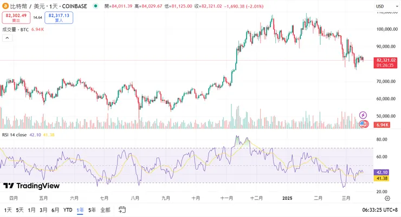Click the 十一月 label on time axis
This screenshot has width=401, height=217.
click(227, 199)
